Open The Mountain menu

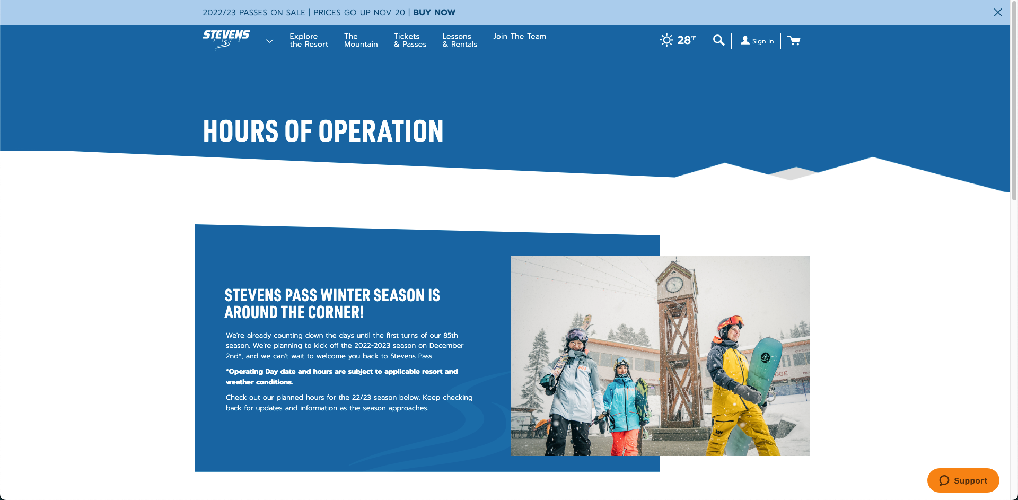[x=361, y=40]
